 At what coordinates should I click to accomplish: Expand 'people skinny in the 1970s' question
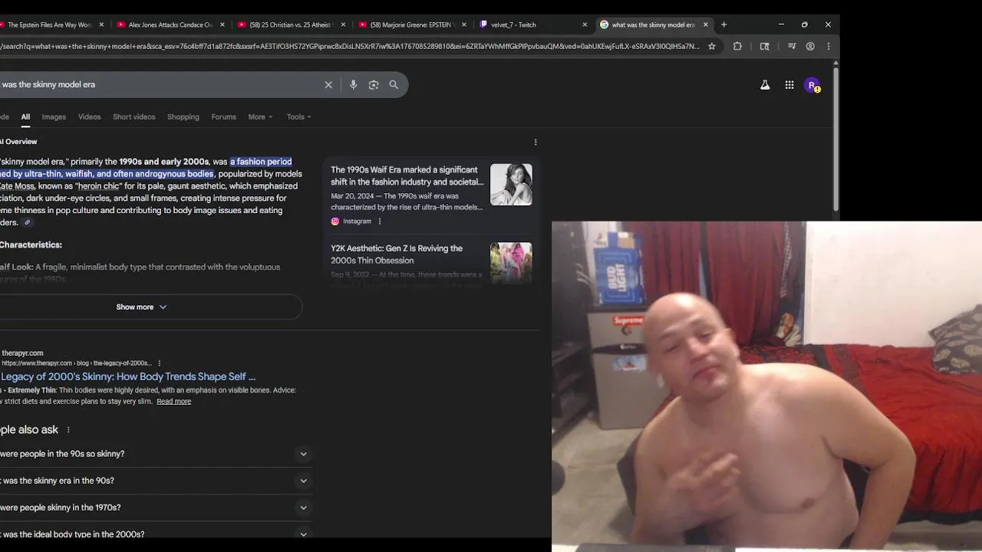(x=156, y=508)
